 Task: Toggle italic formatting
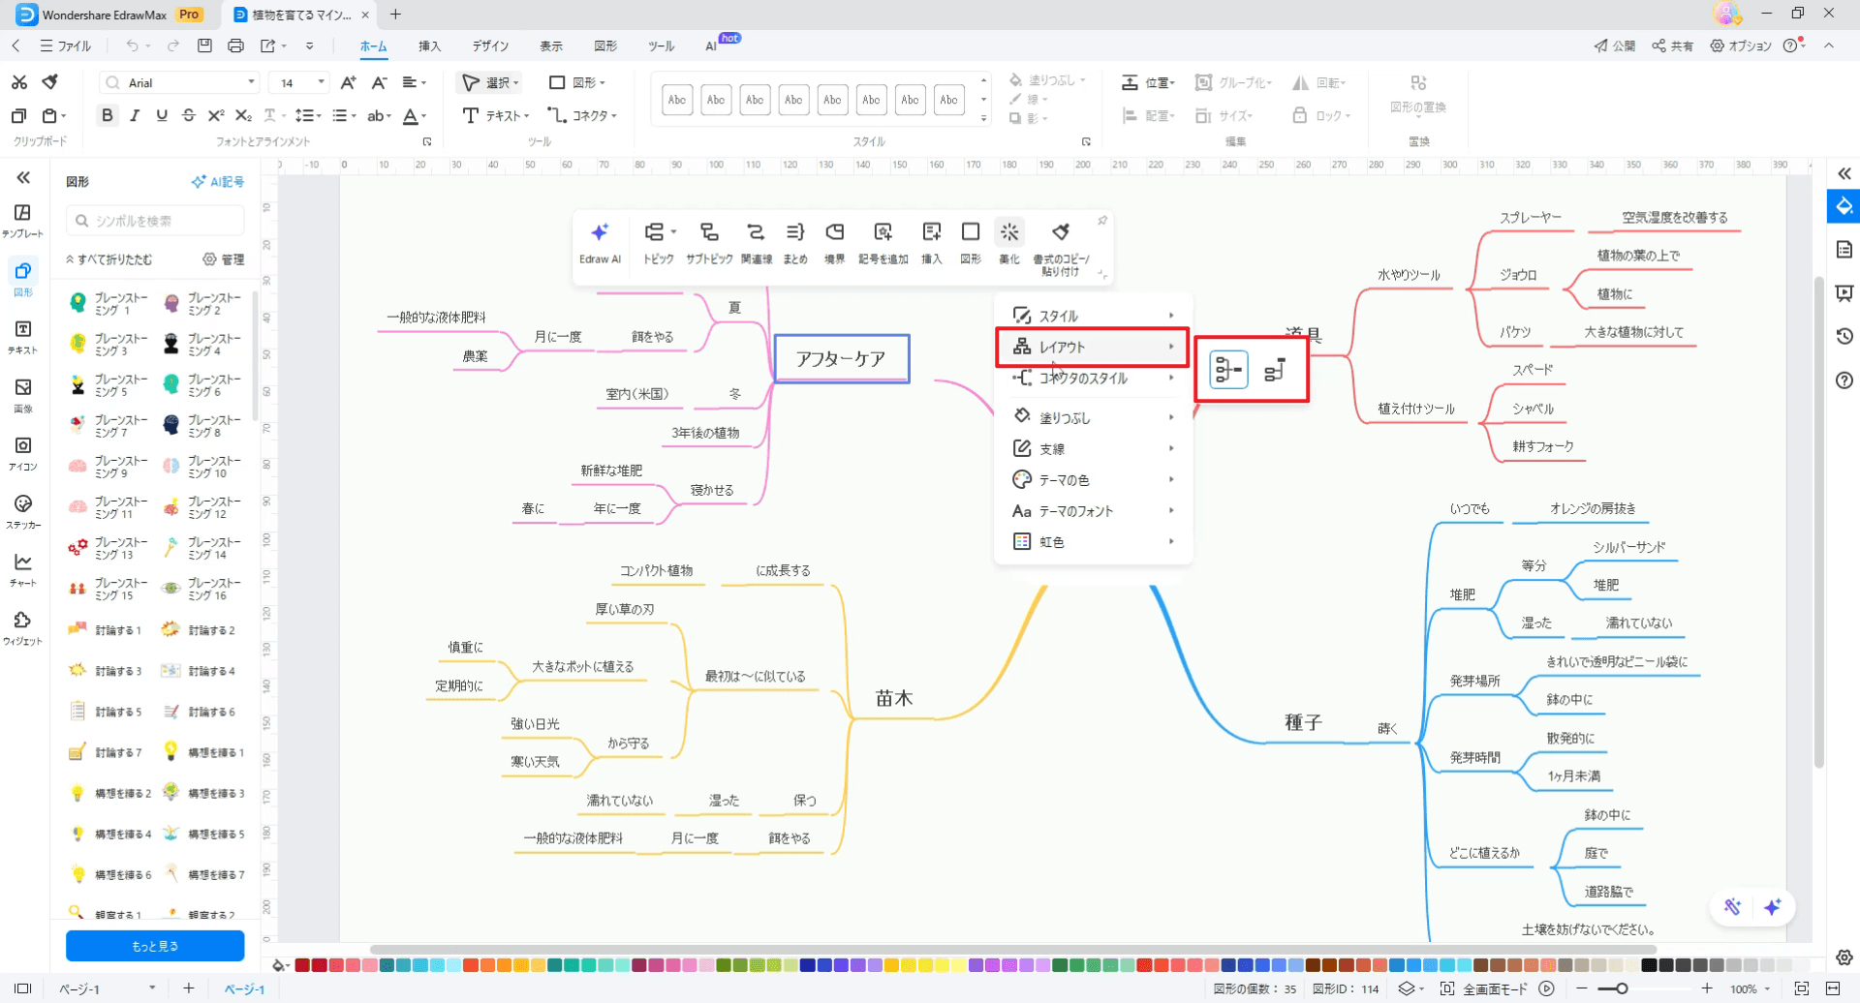[x=135, y=115]
